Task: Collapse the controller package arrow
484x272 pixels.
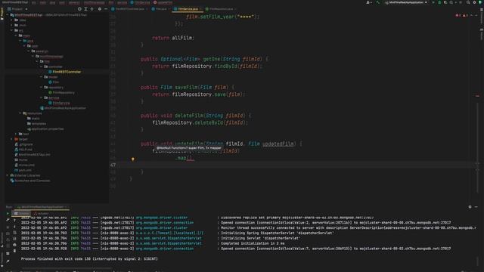Action: click(41, 66)
